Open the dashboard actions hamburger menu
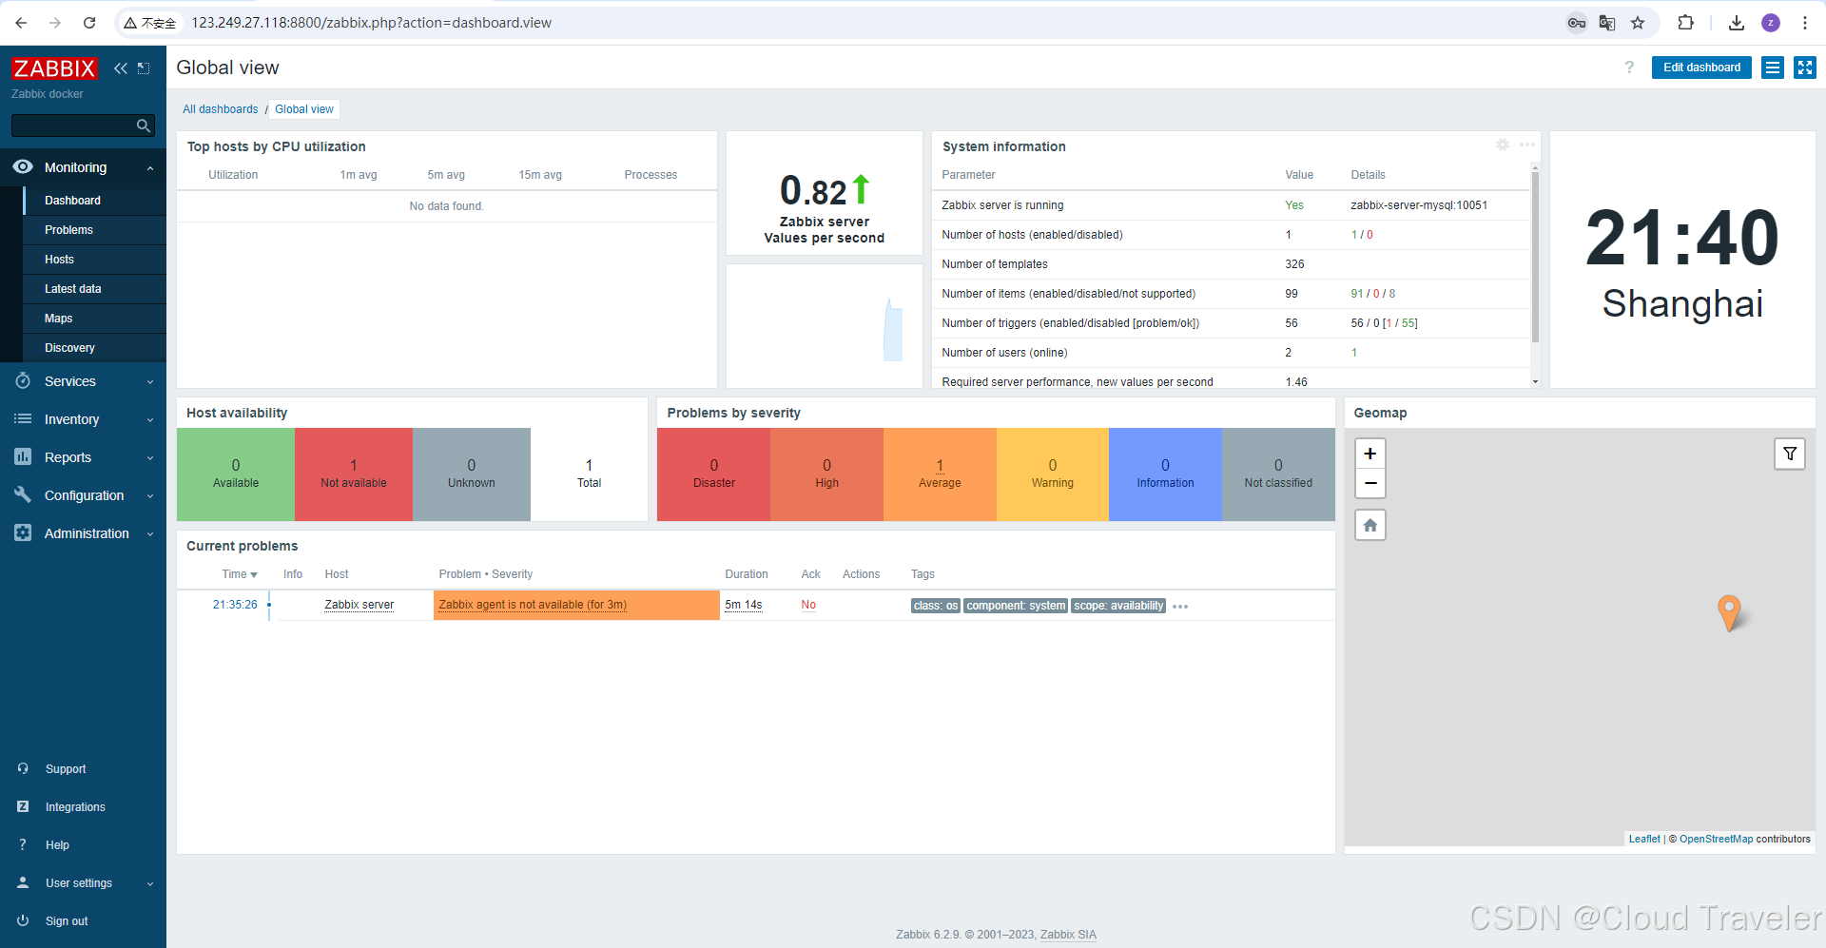 point(1773,68)
